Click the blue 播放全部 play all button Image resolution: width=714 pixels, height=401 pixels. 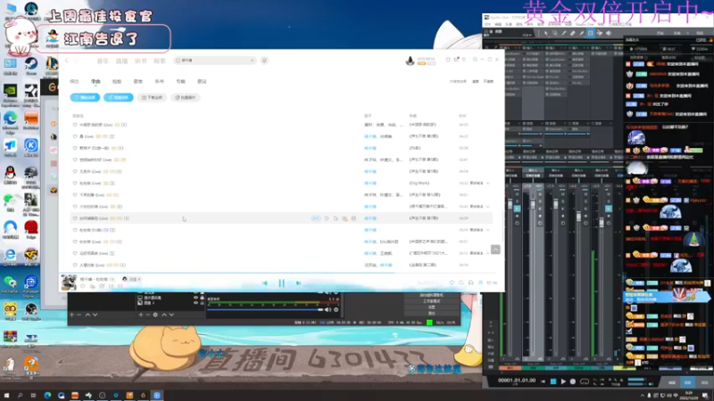point(85,98)
